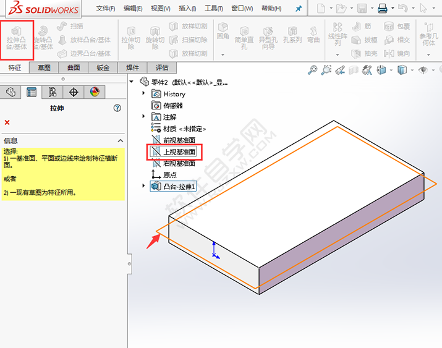Expand the 凸台-拉伸1 feature node
The width and height of the screenshot is (442, 348).
tap(143, 185)
